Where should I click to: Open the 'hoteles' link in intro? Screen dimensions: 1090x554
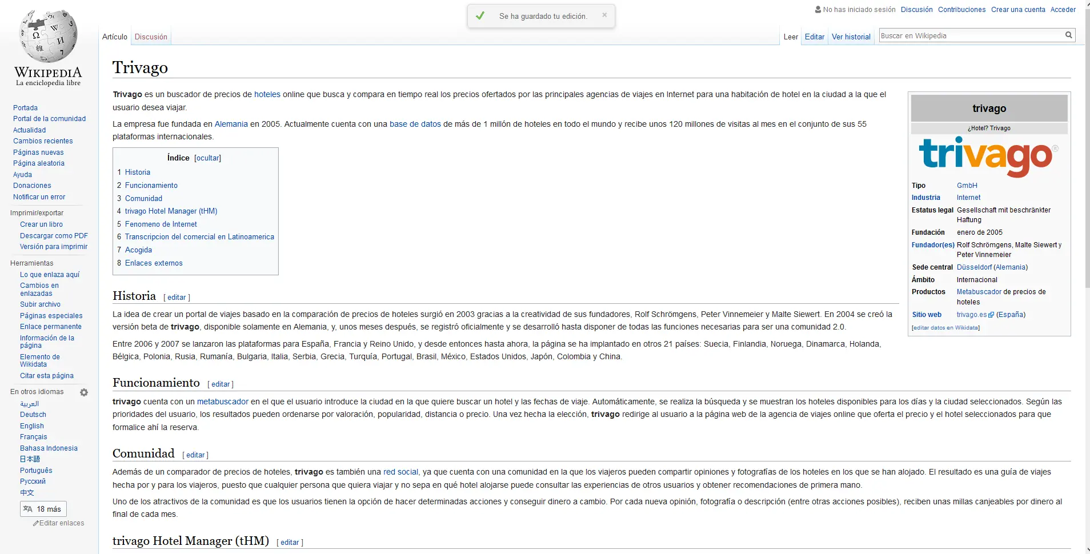[x=267, y=95]
